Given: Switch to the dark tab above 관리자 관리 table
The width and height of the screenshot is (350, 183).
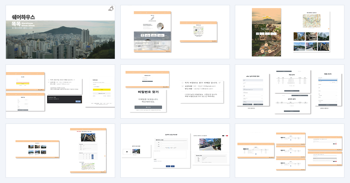Looking at the screenshot, I should [x=300, y=95].
